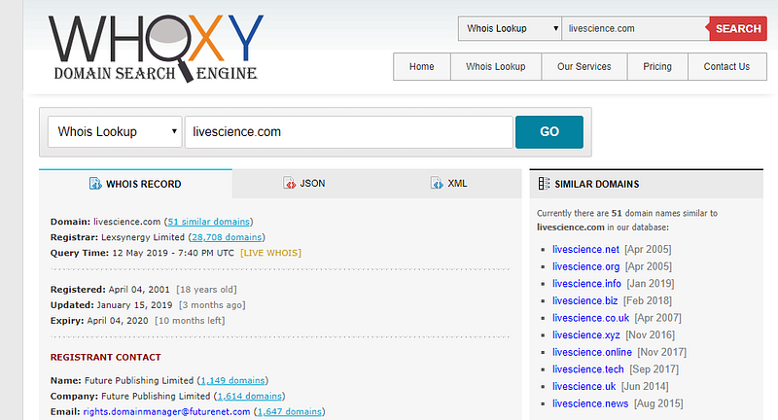Open livescience.xyz similar domain
The height and width of the screenshot is (420, 778).
[x=586, y=335]
